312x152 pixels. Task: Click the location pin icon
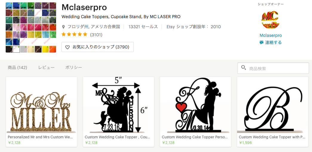[x=63, y=27]
